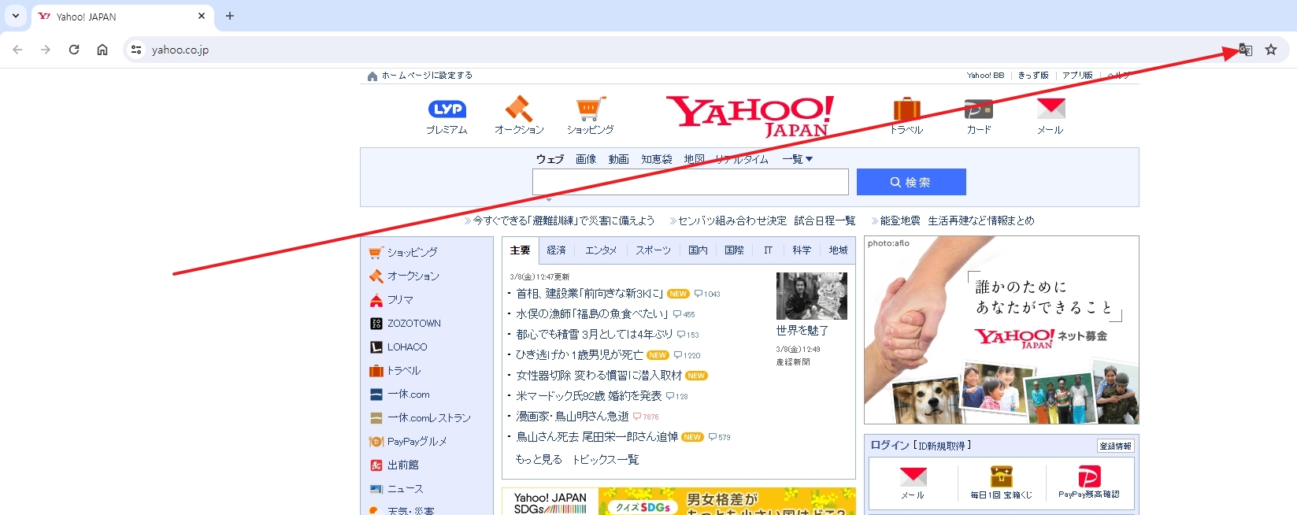Open フリマ in left sidebar
Viewport: 1297px width, 515px height.
click(x=399, y=299)
